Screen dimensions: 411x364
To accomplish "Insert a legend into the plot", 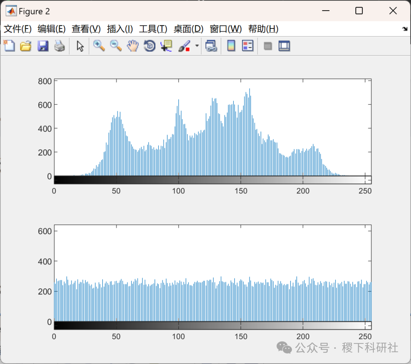I will coord(247,46).
